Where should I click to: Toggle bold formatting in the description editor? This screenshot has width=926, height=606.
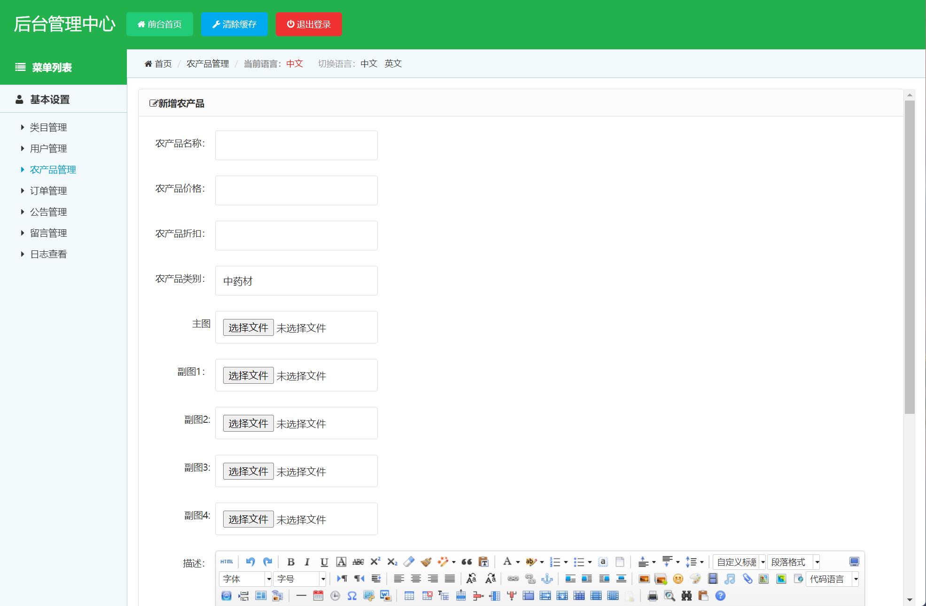291,562
